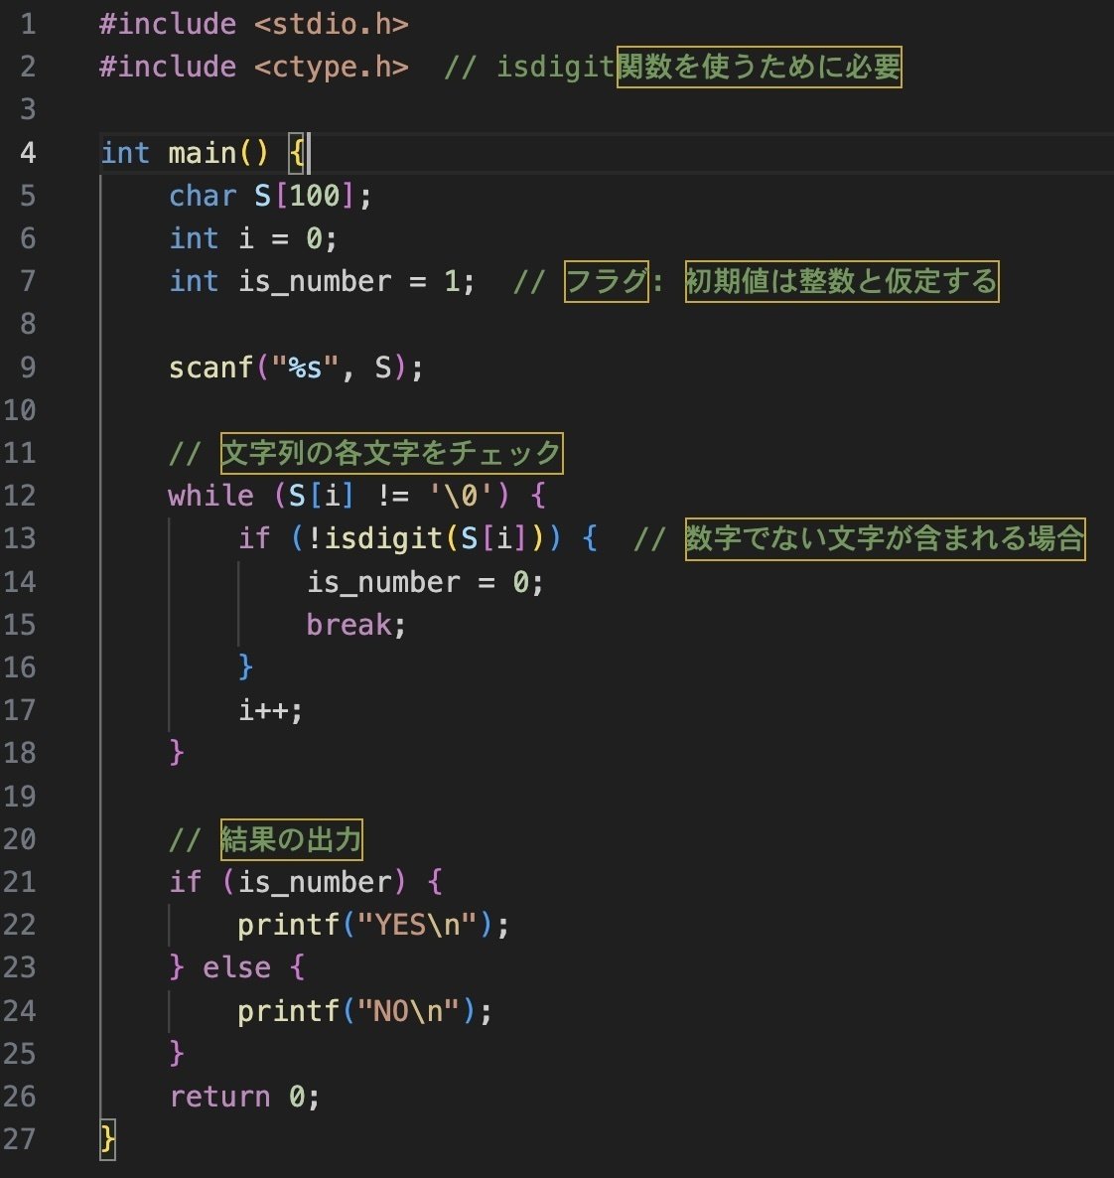
Task: Click on '#include <stdio.h>' text
Action: tap(254, 24)
